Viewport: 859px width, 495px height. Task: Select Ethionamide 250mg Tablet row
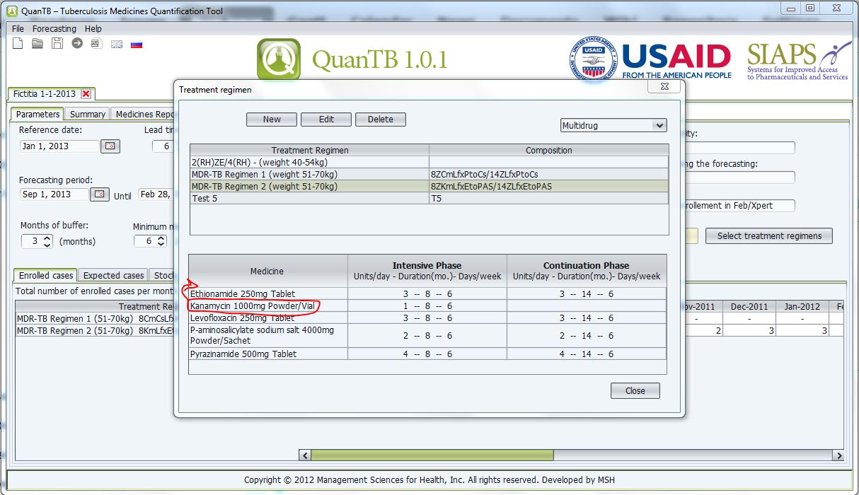pos(427,293)
